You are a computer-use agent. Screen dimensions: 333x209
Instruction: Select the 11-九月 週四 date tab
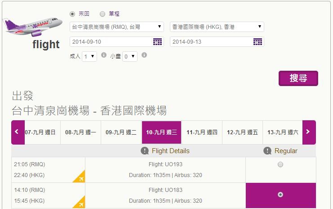[x=202, y=132]
